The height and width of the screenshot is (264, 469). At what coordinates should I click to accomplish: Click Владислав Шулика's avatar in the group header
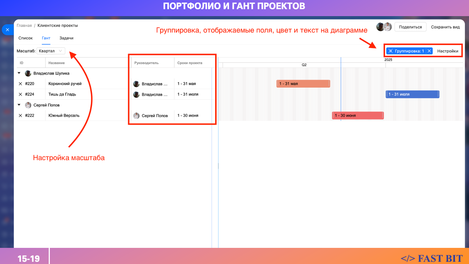pos(28,73)
